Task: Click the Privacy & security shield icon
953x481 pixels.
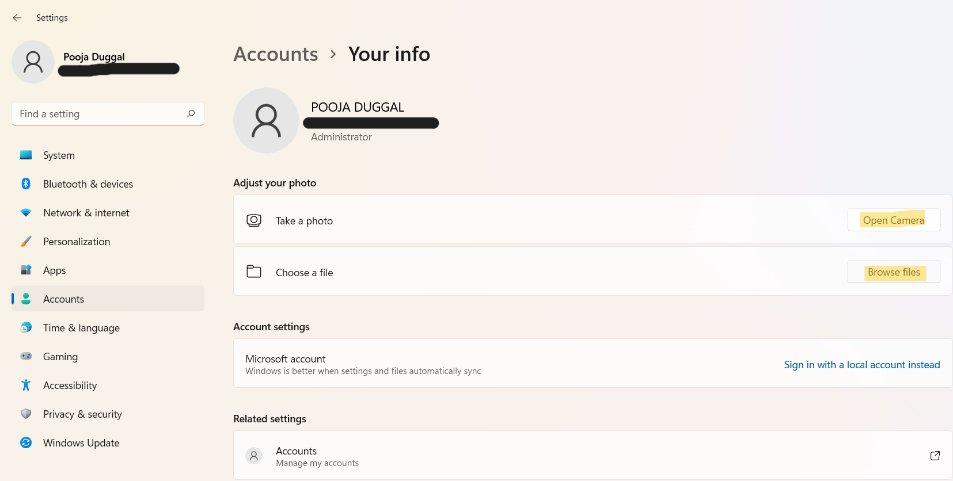Action: pos(26,414)
